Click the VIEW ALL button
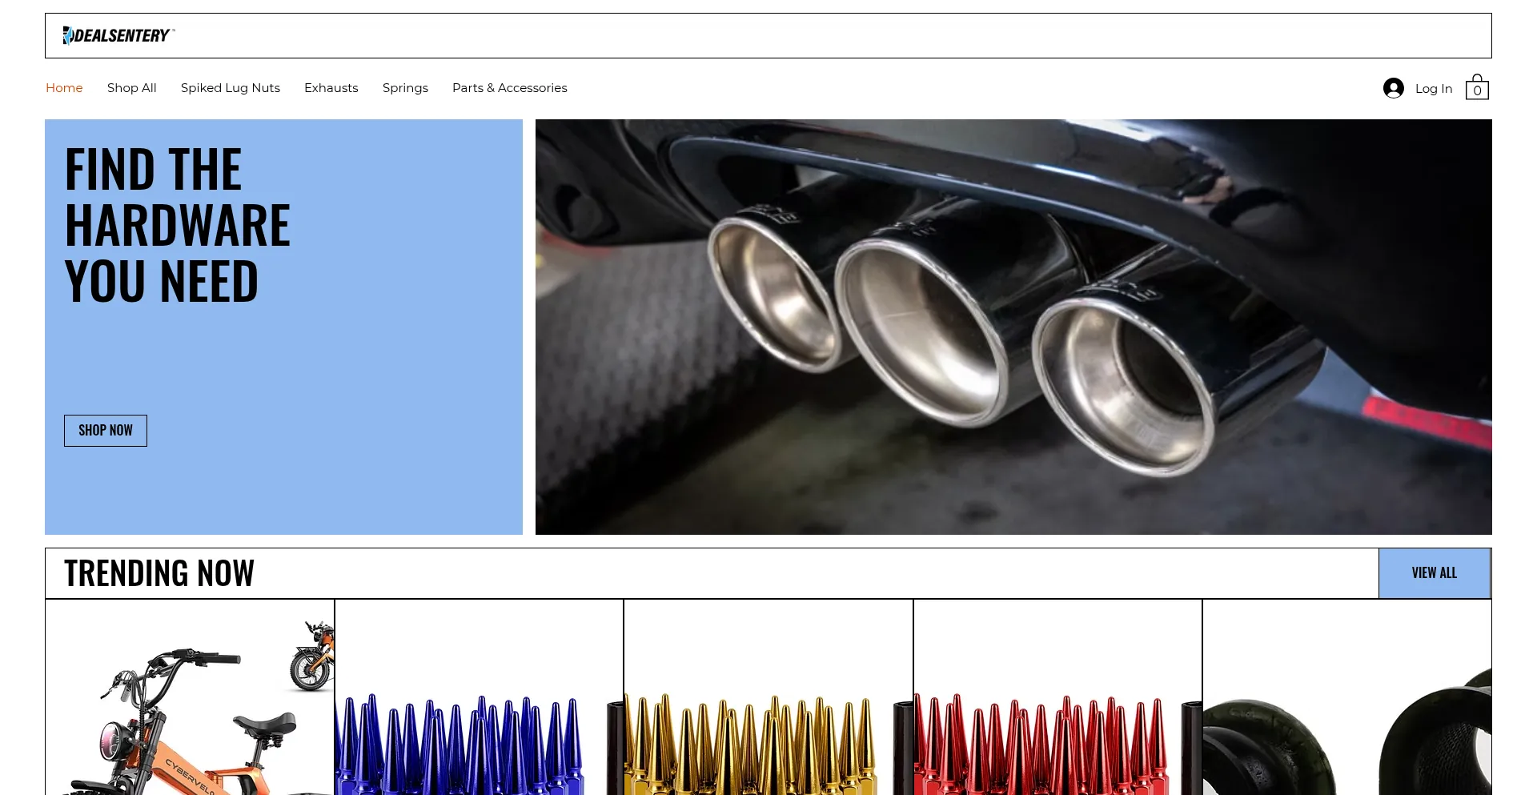Image resolution: width=1537 pixels, height=795 pixels. pyautogui.click(x=1434, y=573)
